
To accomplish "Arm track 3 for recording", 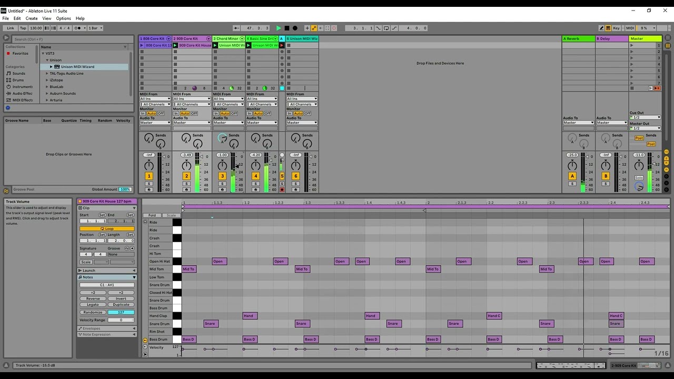I will 222,190.
